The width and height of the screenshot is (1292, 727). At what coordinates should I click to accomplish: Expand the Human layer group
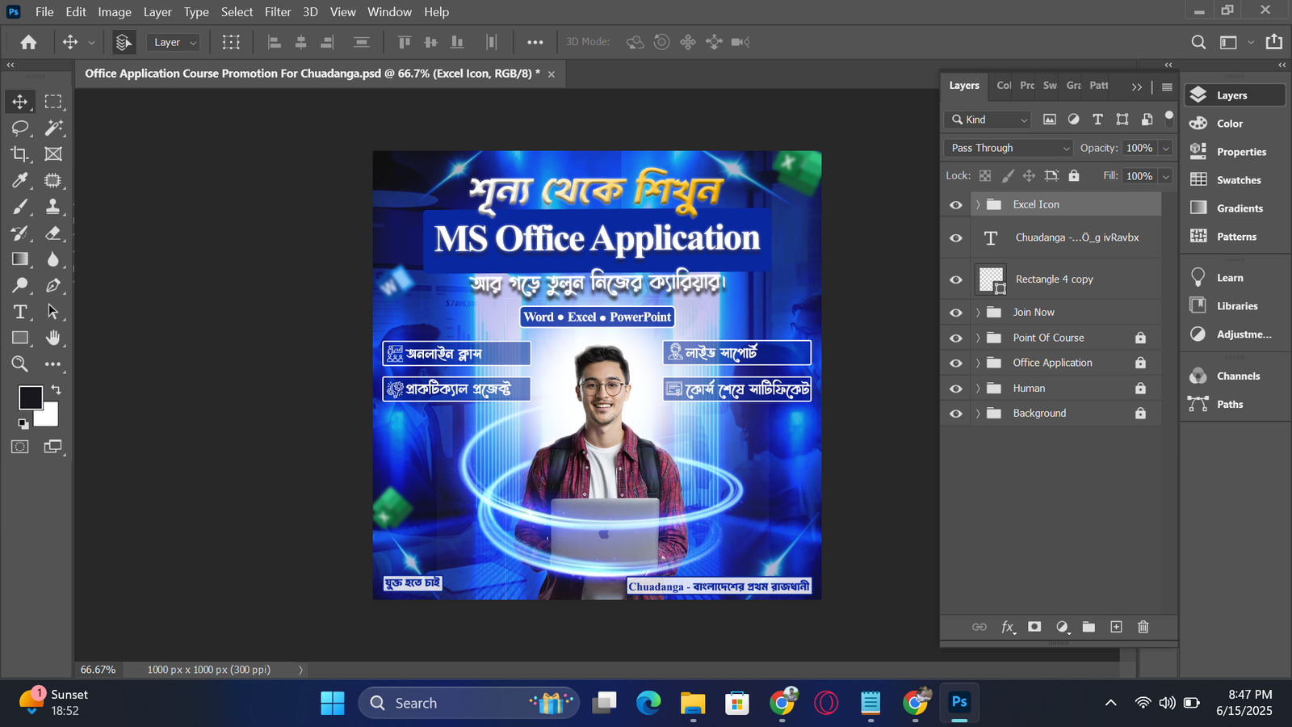tap(978, 389)
